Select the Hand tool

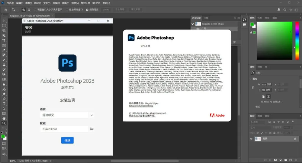coord(4,118)
